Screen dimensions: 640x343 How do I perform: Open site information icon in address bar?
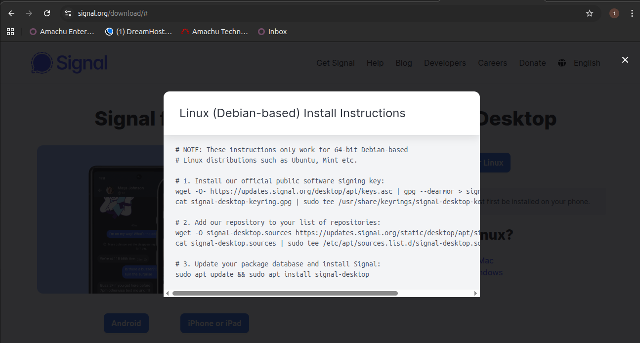(68, 13)
